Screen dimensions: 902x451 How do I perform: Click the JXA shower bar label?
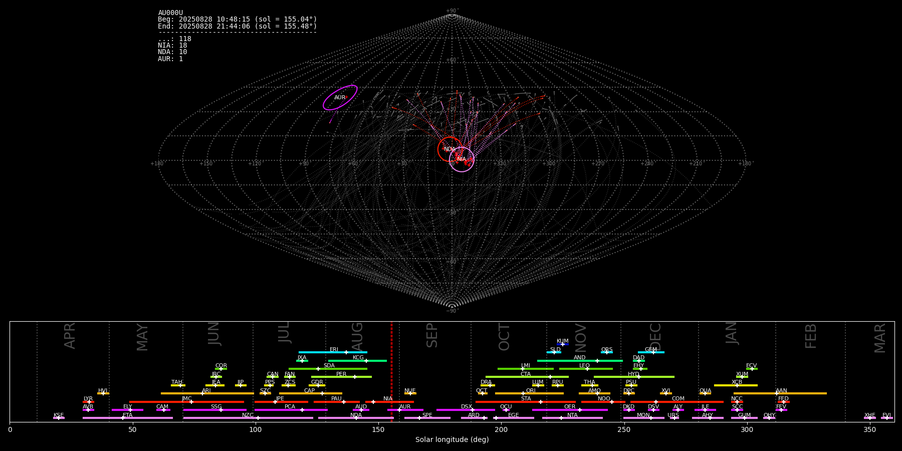pyautogui.click(x=302, y=358)
